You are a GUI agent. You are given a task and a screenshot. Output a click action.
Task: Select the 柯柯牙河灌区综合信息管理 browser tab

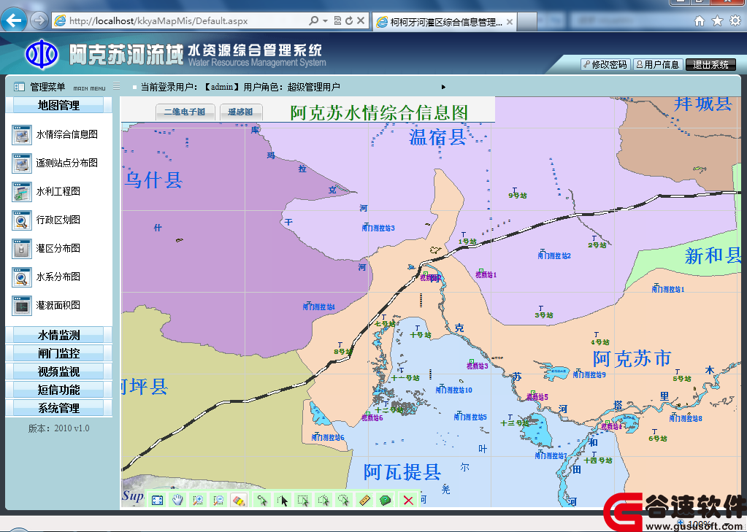point(445,22)
